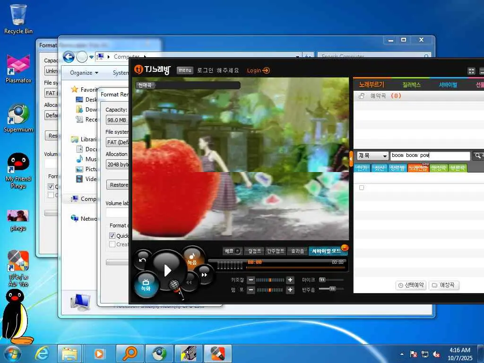Click Back arrow in Computer window
The height and width of the screenshot is (363, 484).
[69, 57]
